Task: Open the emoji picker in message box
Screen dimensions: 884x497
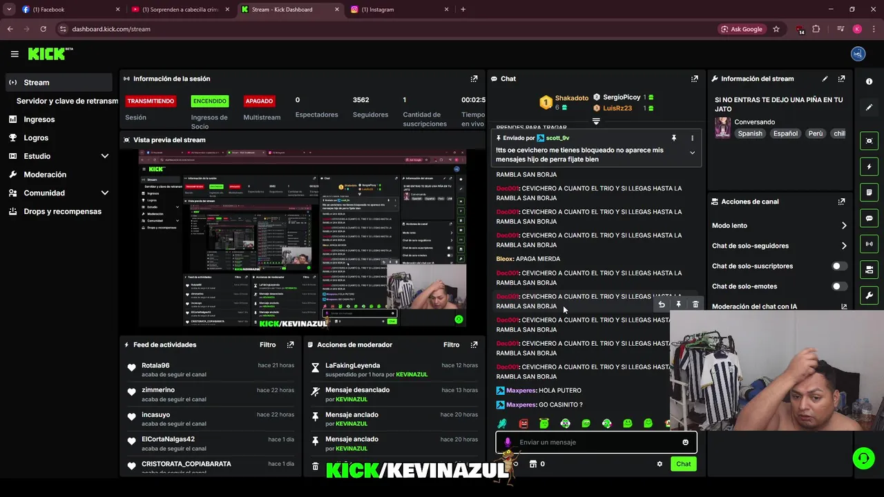Action: click(x=685, y=442)
